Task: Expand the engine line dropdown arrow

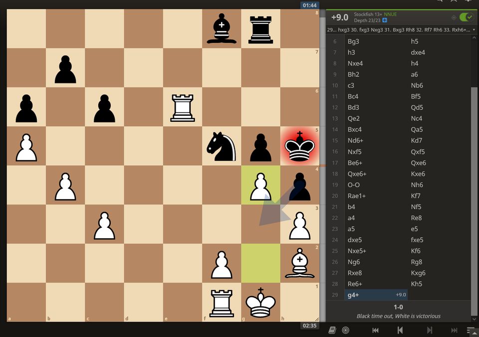Action: (x=473, y=30)
